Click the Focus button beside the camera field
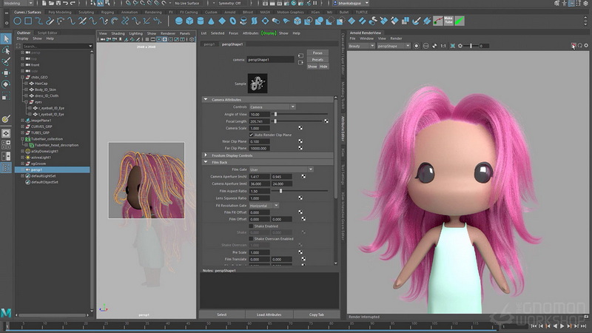Screen dimensions: 592x333 pyautogui.click(x=317, y=53)
